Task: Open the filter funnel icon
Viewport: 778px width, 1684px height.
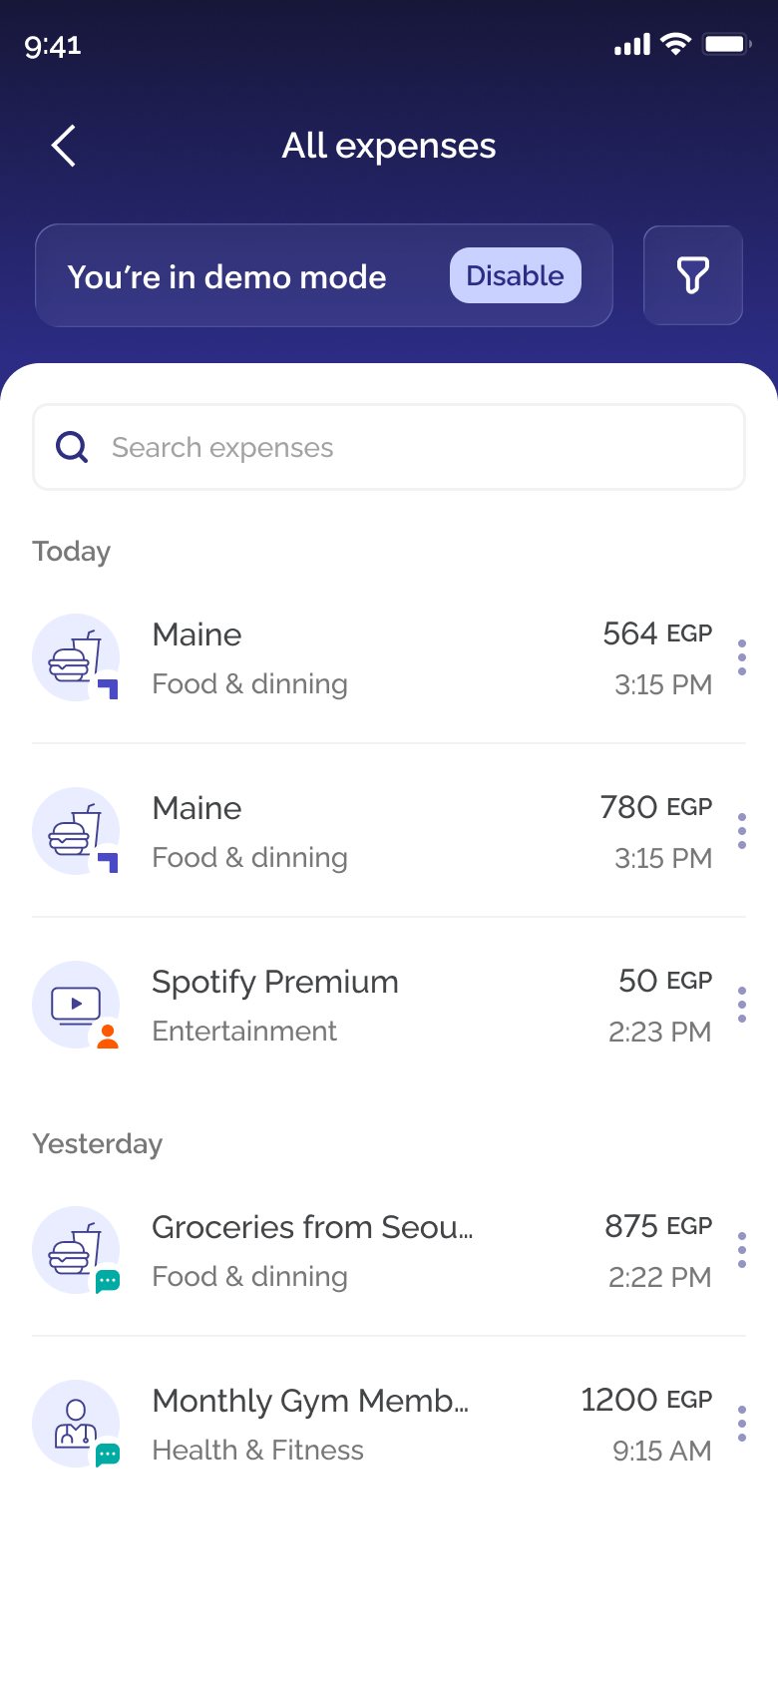Action: tap(693, 275)
